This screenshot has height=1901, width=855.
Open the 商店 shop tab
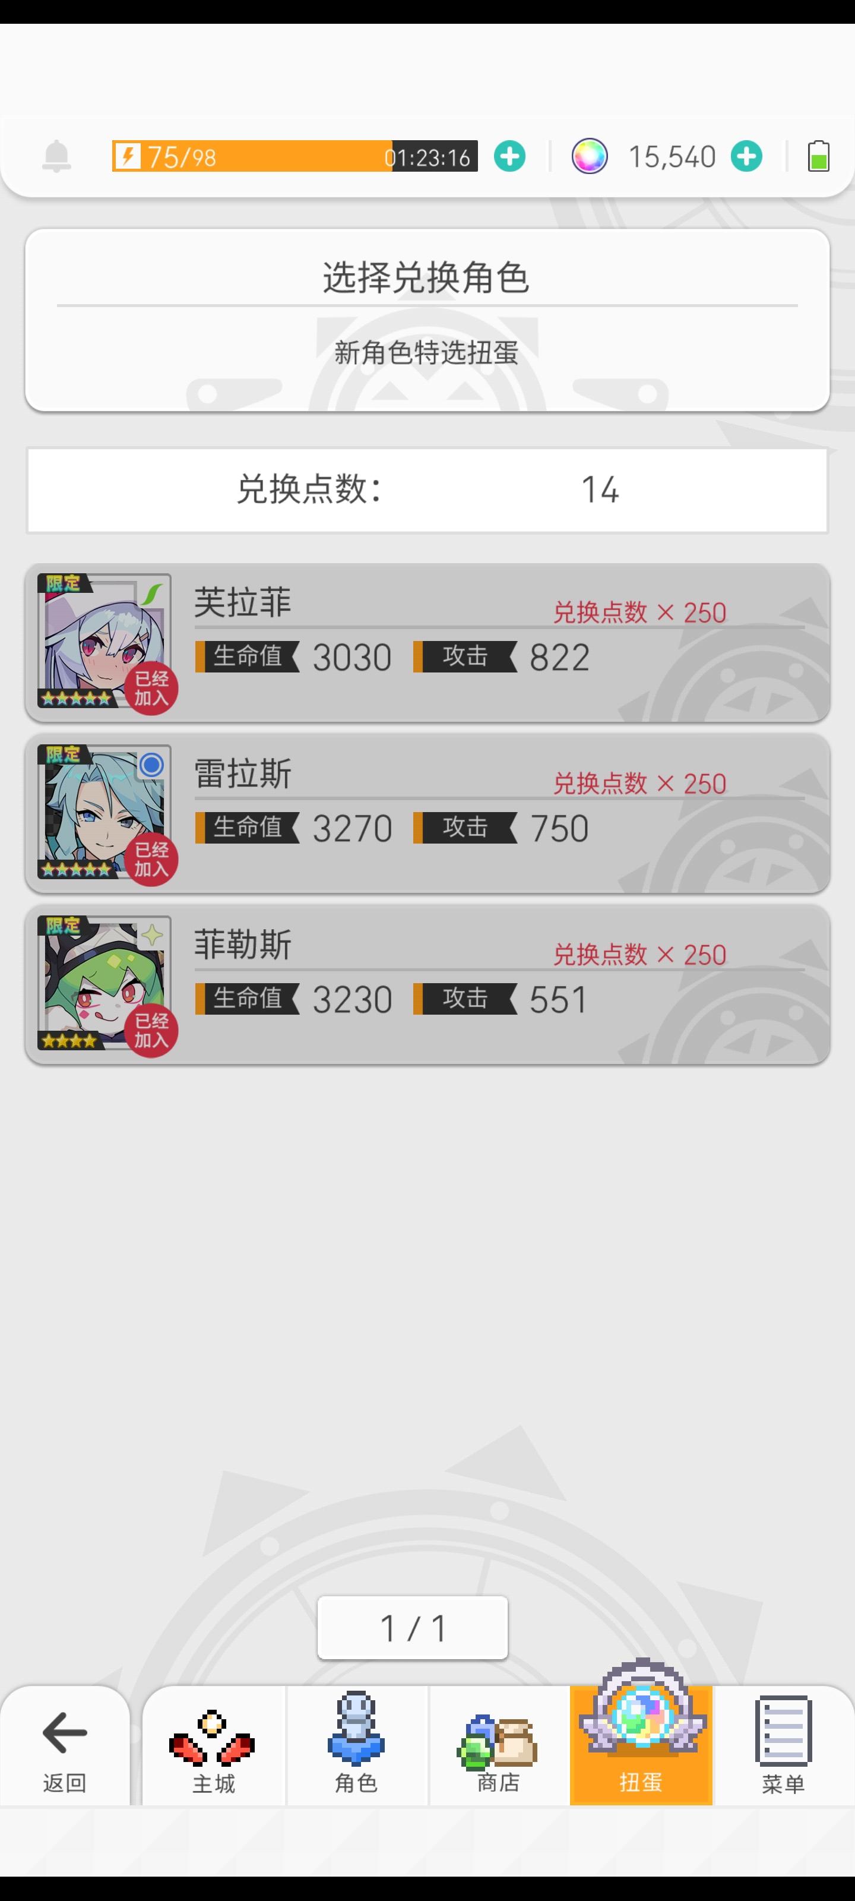pos(499,1746)
